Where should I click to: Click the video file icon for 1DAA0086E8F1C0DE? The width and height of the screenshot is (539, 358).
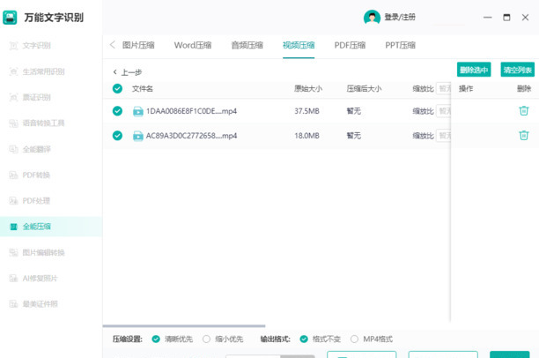pyautogui.click(x=138, y=111)
